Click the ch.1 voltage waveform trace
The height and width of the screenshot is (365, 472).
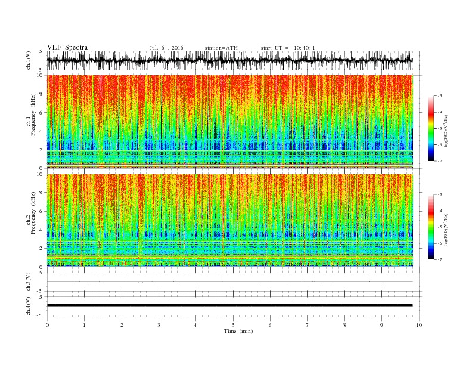(229, 60)
